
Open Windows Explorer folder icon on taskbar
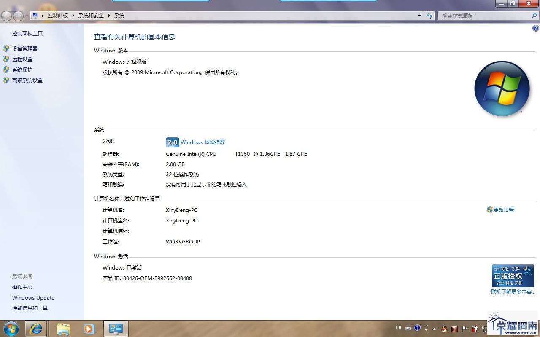[x=63, y=329]
